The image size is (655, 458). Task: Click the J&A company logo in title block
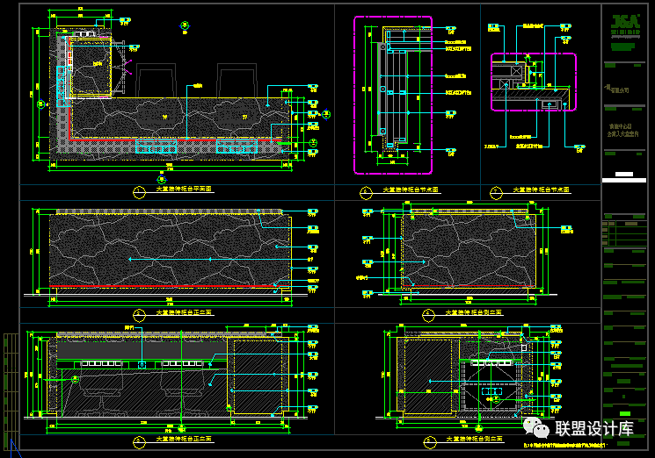tap(625, 25)
